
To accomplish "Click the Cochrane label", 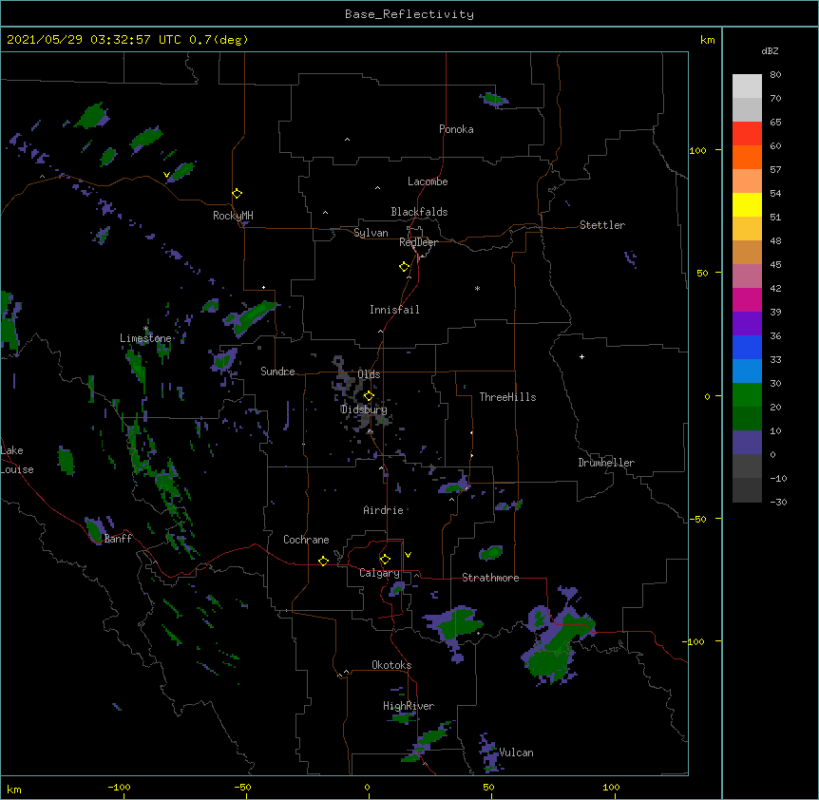I will (306, 540).
